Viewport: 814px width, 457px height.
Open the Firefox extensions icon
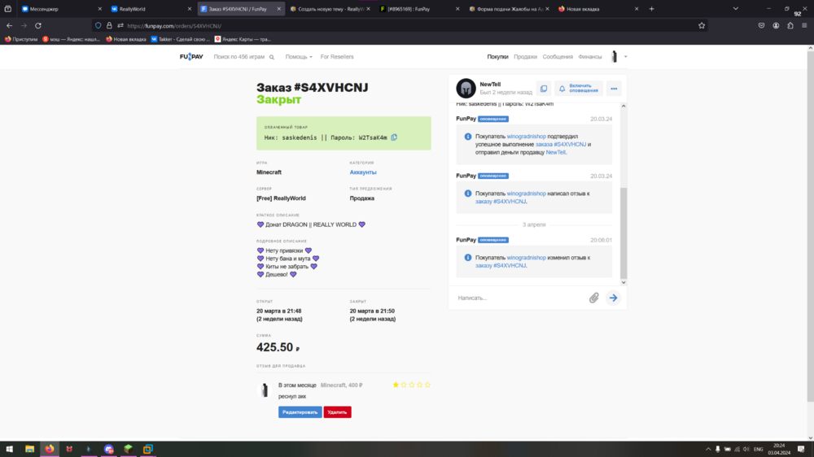(790, 25)
